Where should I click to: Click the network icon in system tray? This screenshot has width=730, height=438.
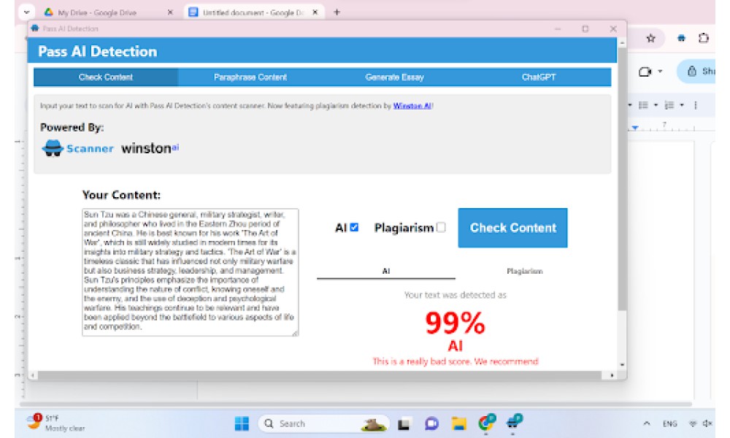pyautogui.click(x=693, y=423)
